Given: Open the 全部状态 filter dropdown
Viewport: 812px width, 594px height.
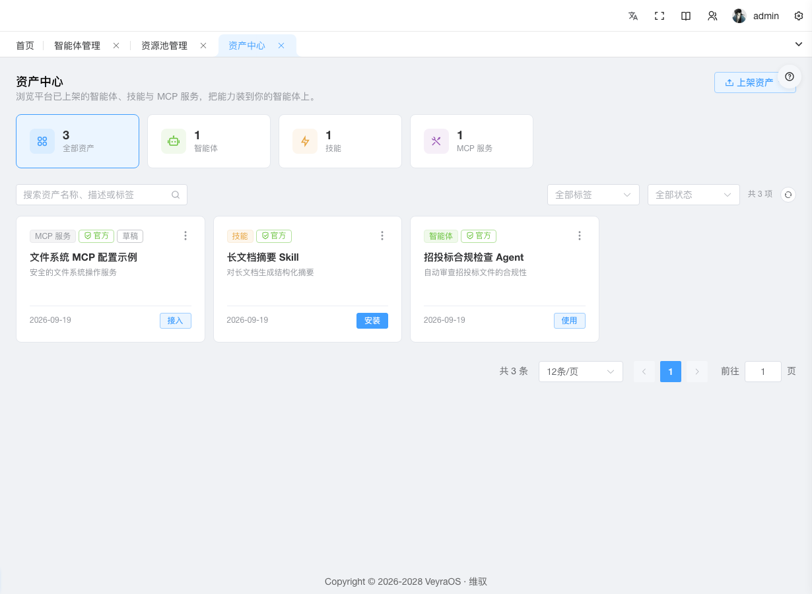Looking at the screenshot, I should 694,195.
